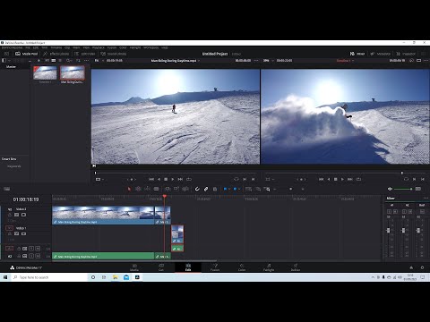
Task: Disable the Video 1 track
Action: click(x=23, y=233)
